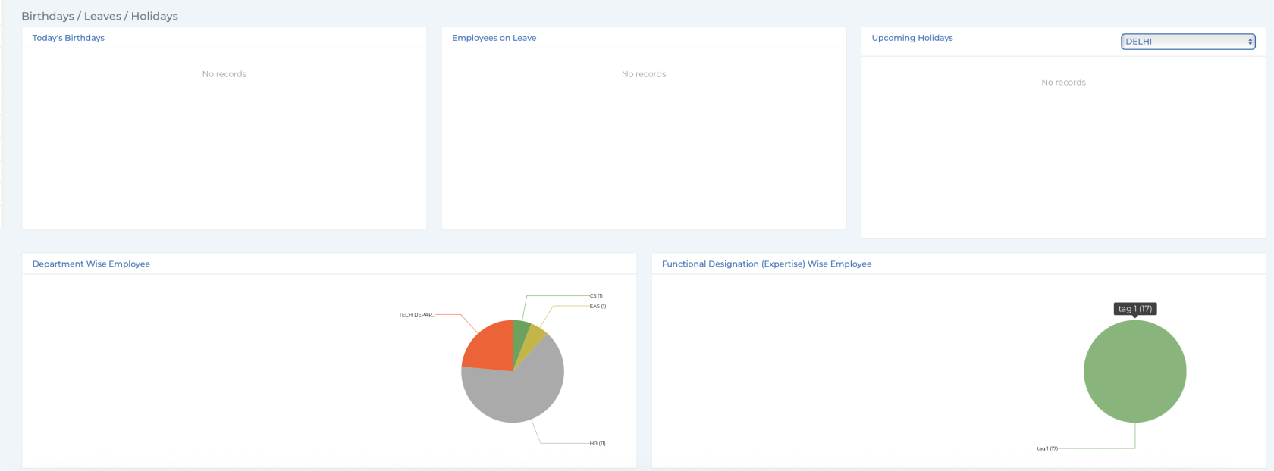Click the Employees on Leave panel title
1274x471 pixels.
point(494,38)
